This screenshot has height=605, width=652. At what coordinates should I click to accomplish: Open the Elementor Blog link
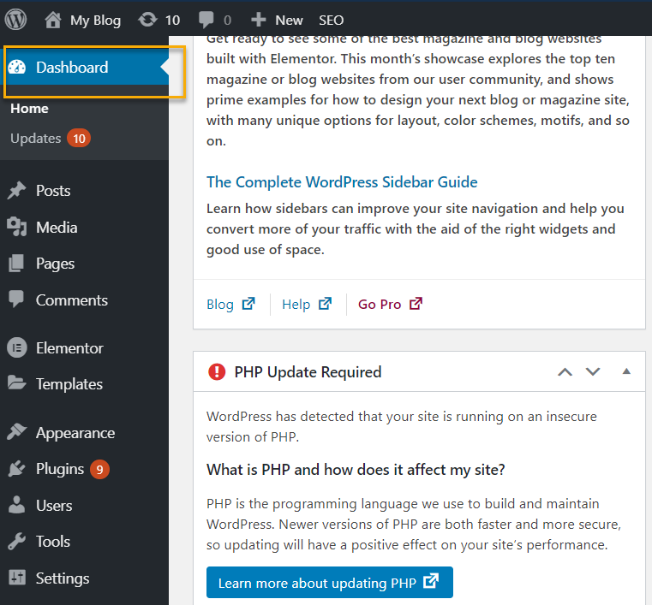(220, 305)
